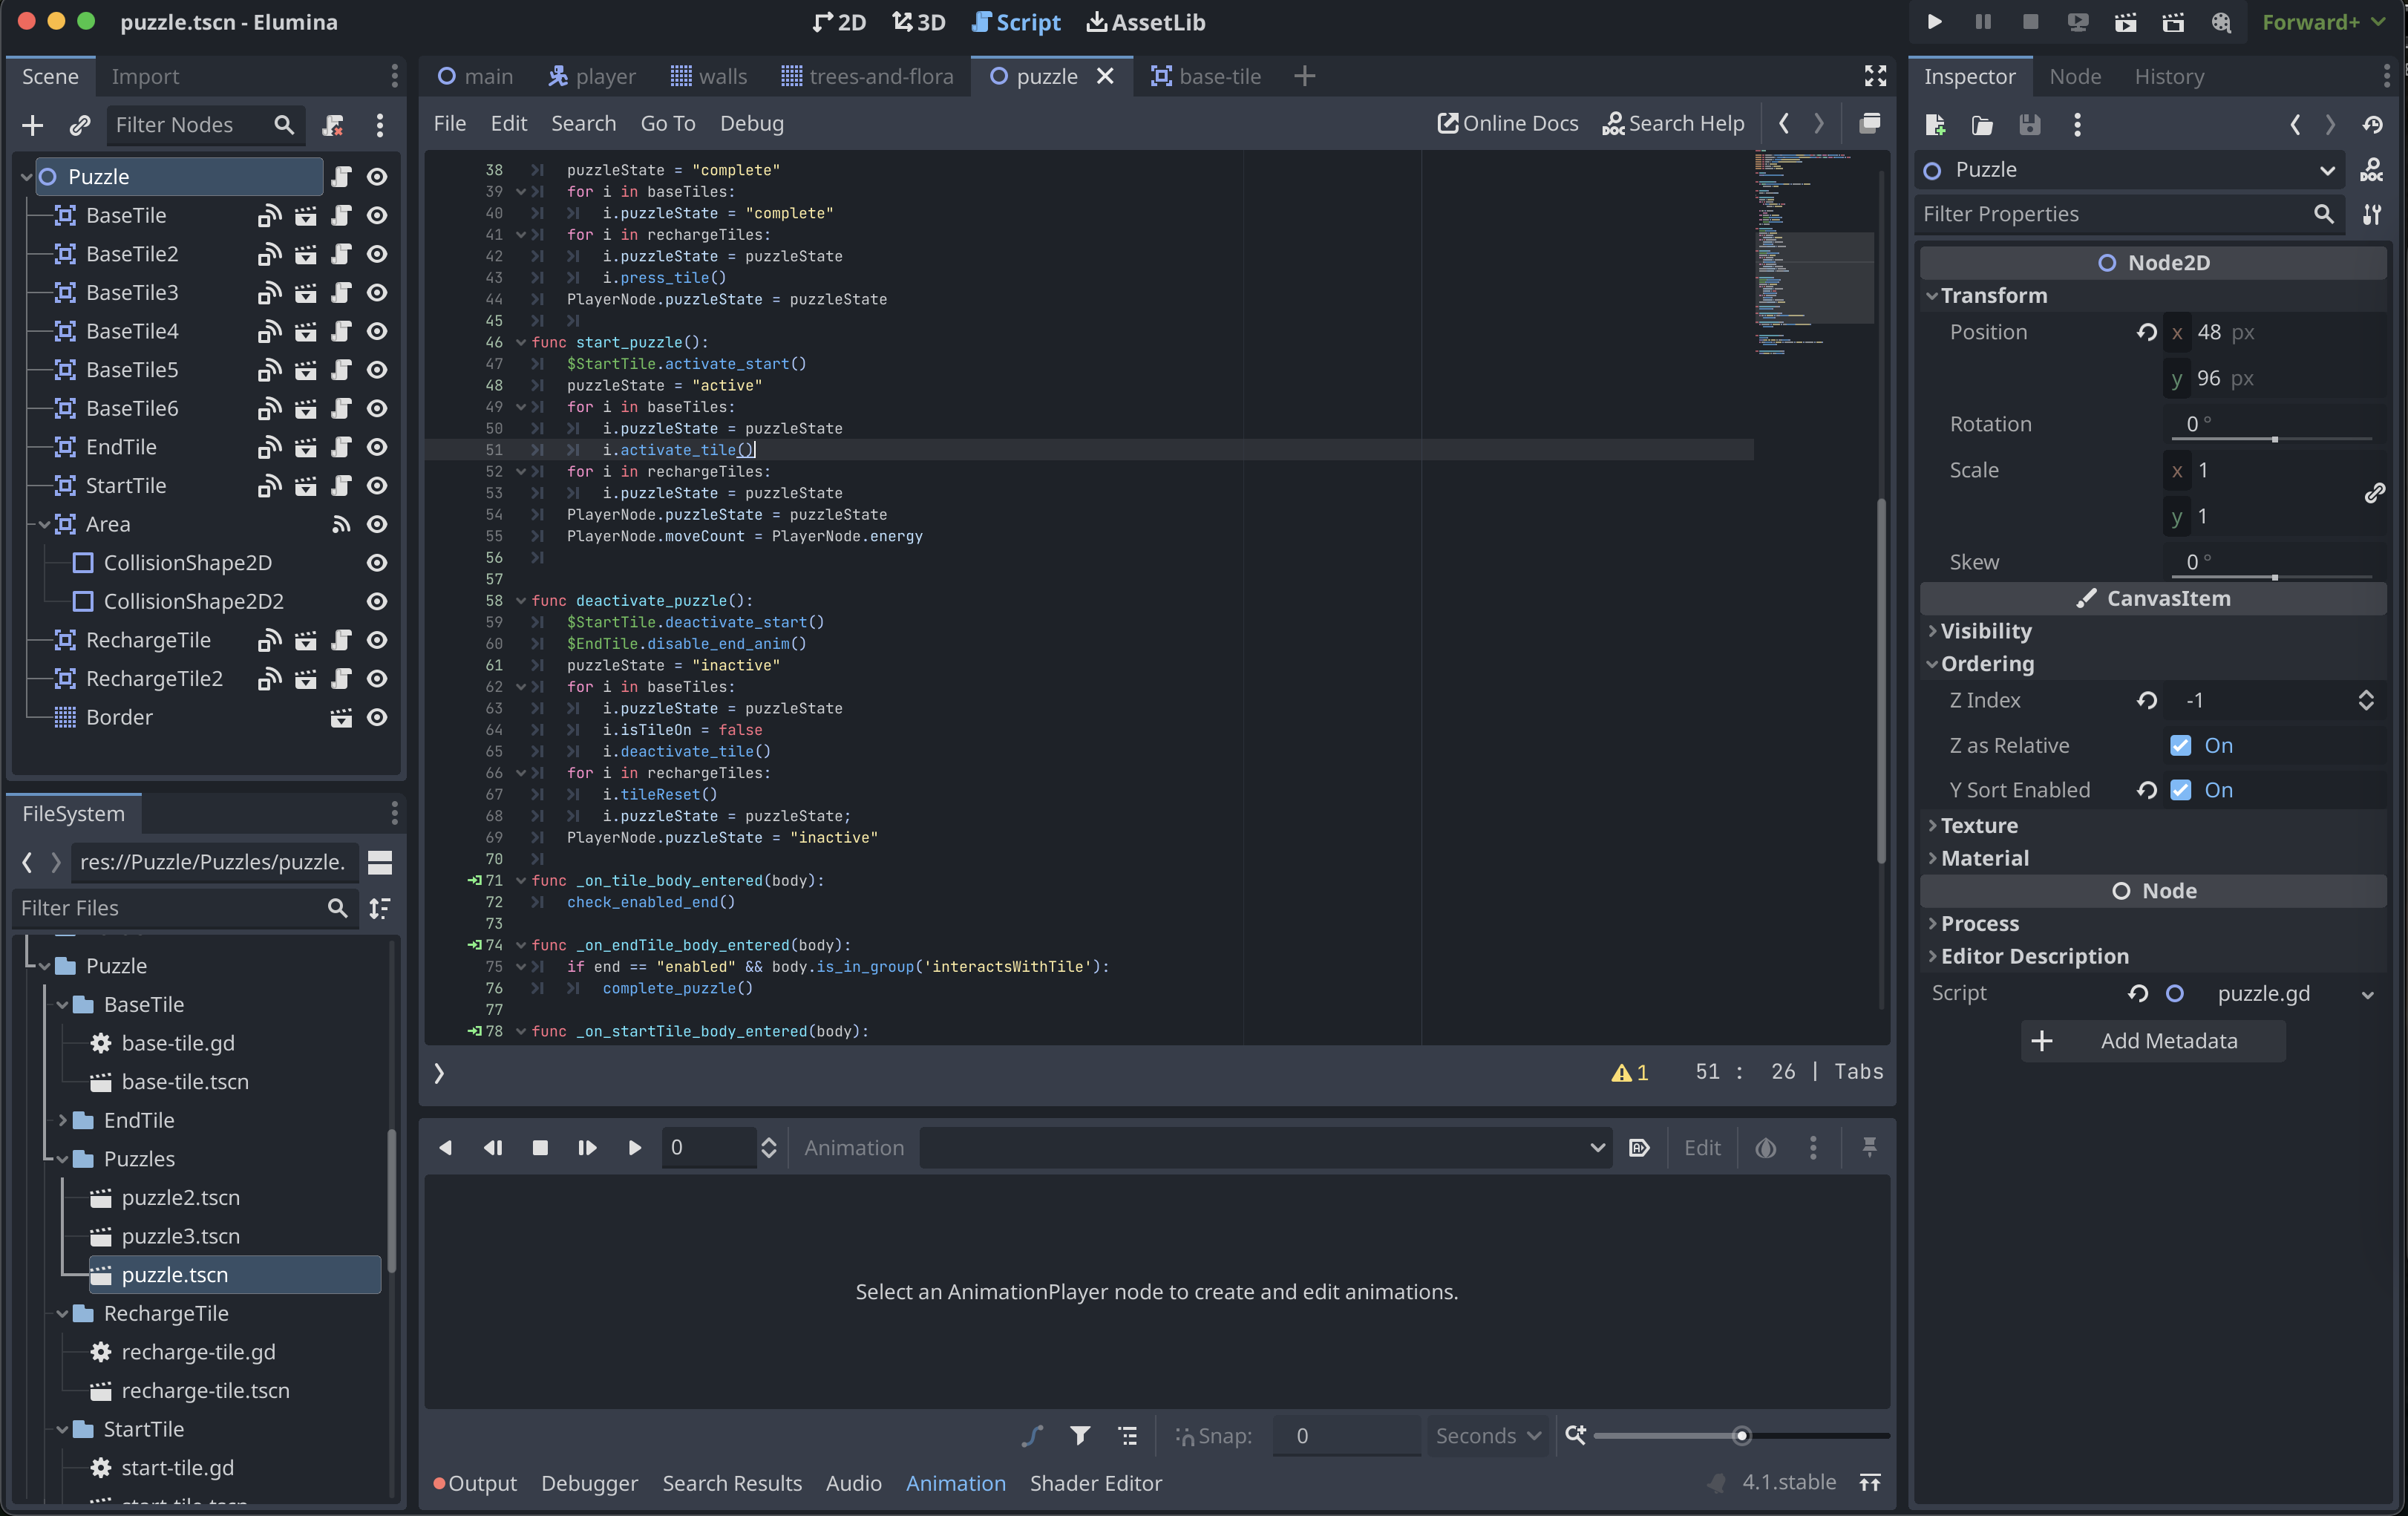The width and height of the screenshot is (2408, 1516).
Task: Click the Online Docs button
Action: click(1507, 123)
